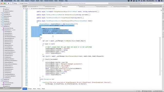Expand the CountryService project
The width and height of the screenshot is (164, 92).
coord(1,15)
